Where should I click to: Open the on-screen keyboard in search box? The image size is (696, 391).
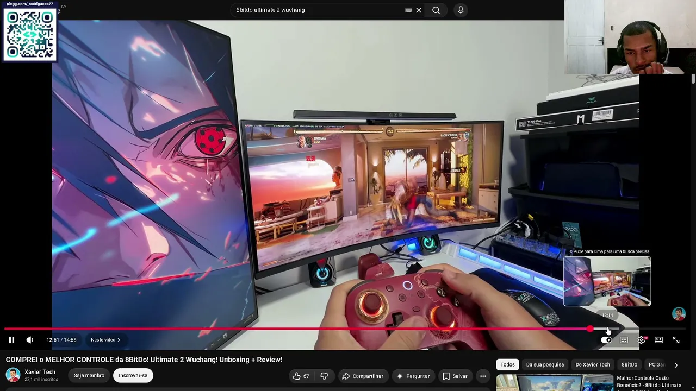coord(408,10)
